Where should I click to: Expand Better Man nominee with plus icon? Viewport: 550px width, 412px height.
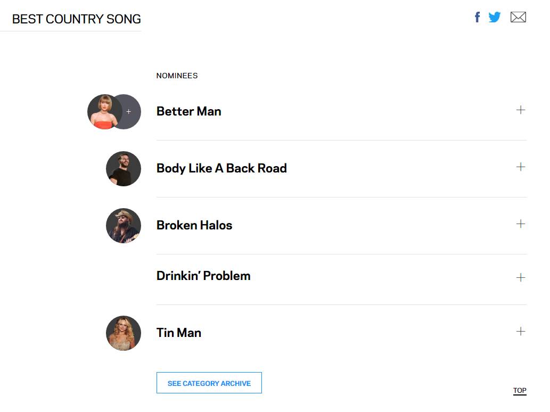click(x=521, y=110)
